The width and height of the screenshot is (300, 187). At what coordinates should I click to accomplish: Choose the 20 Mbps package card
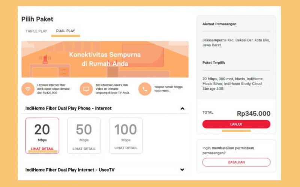42,136
